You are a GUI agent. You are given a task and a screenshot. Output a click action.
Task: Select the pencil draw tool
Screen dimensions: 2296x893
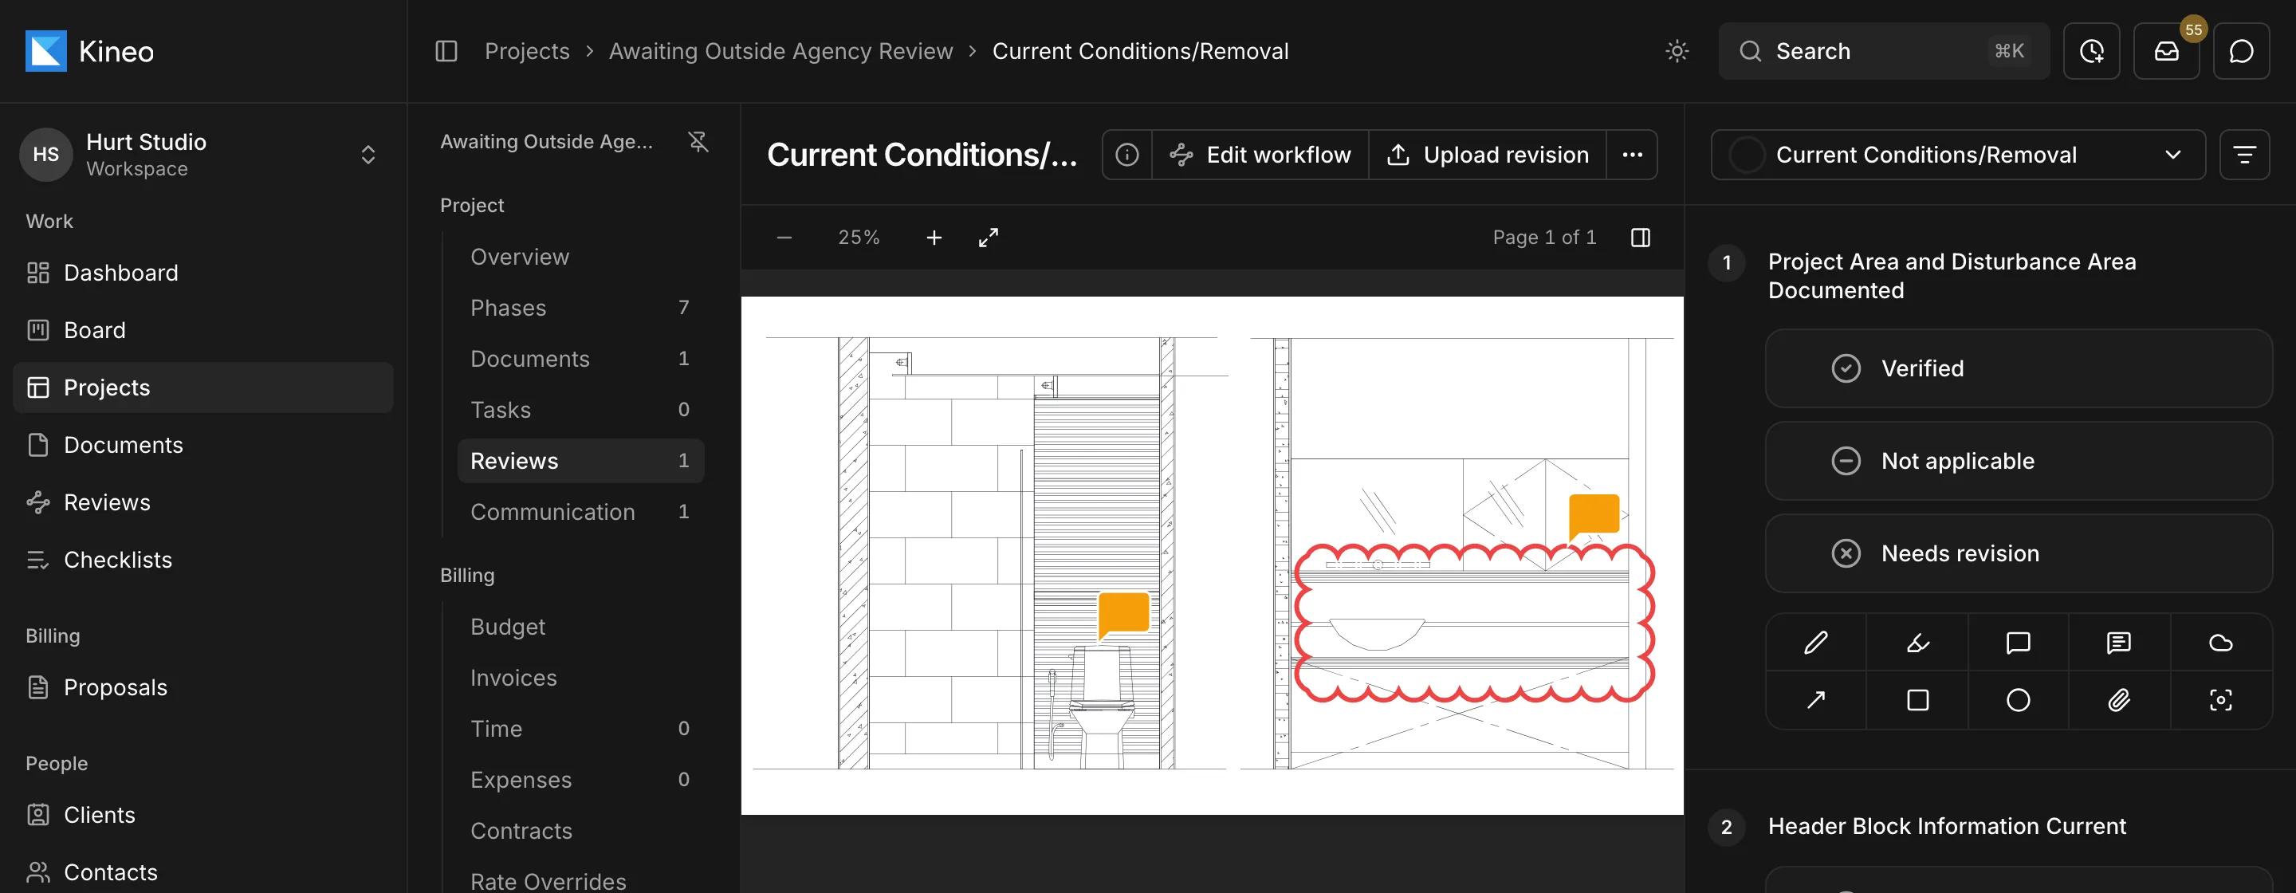1815,643
